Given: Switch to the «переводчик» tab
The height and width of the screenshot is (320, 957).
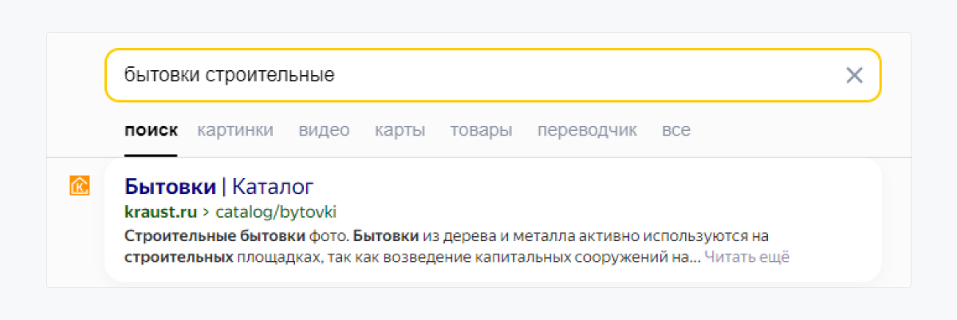Looking at the screenshot, I should coord(587,130).
